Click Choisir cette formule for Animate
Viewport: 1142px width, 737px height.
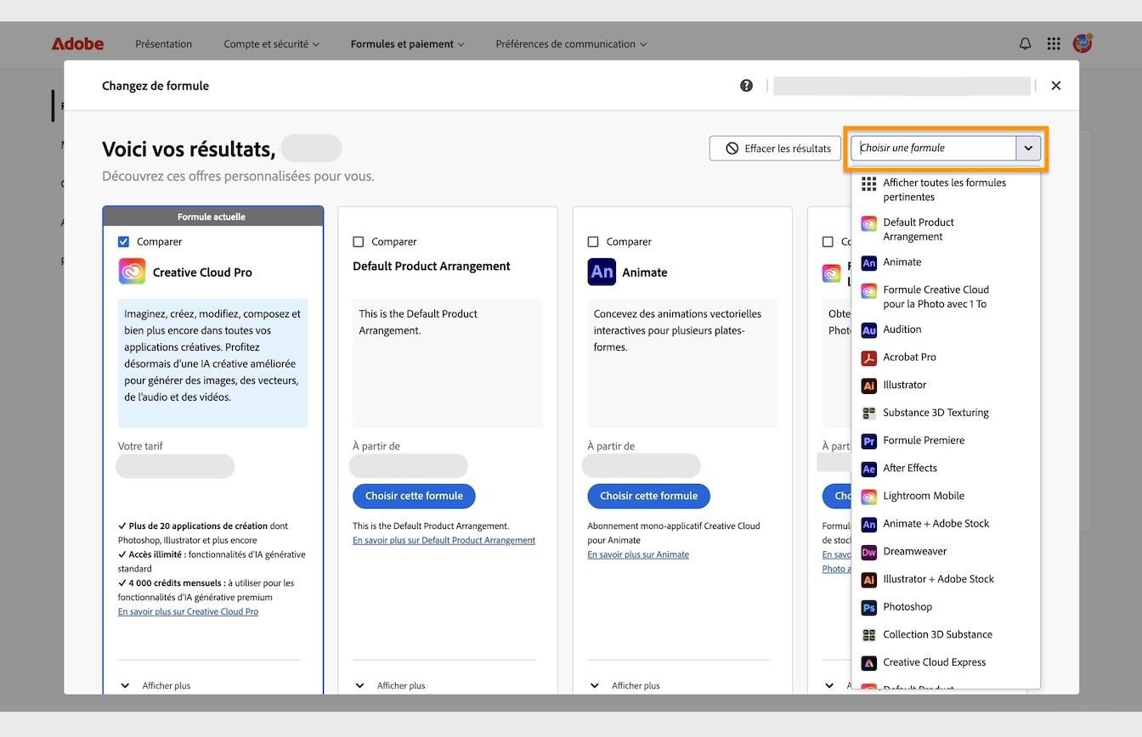(647, 496)
